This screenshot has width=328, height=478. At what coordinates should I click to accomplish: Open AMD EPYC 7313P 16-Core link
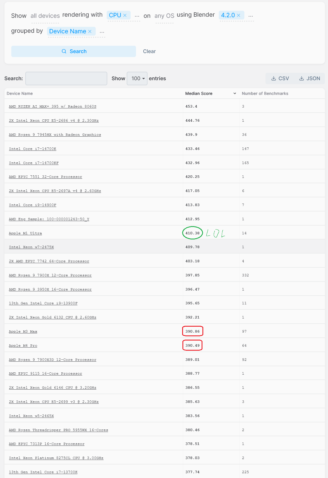[46, 444]
